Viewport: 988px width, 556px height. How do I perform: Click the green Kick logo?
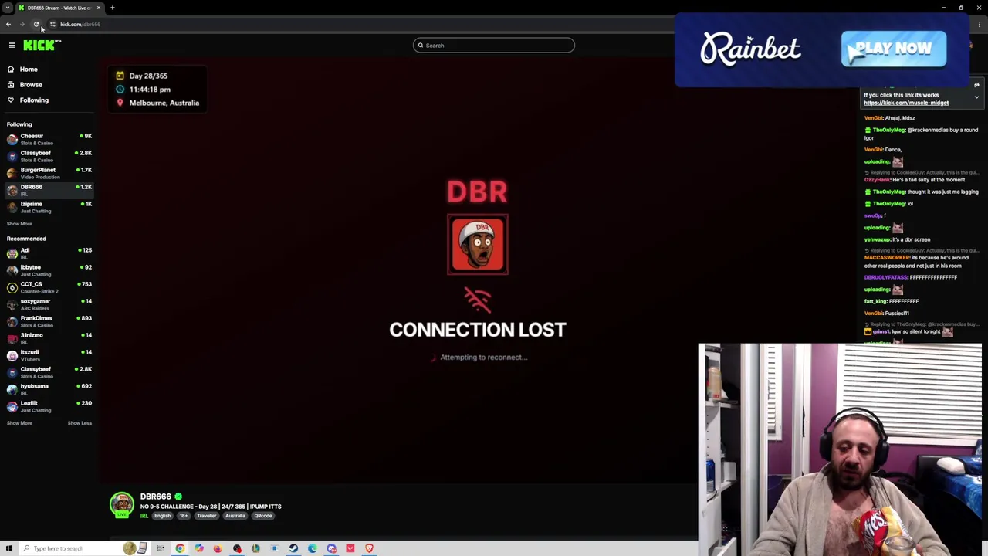coord(41,46)
